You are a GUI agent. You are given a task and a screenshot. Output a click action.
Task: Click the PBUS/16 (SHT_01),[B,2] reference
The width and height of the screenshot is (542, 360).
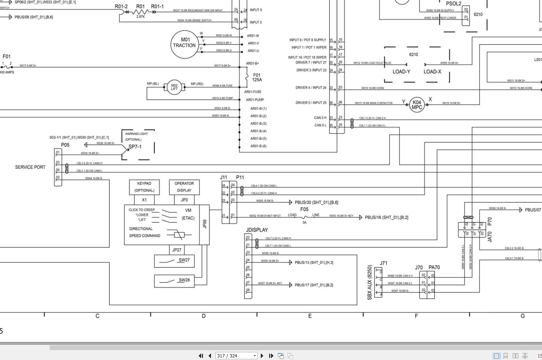coord(387,217)
